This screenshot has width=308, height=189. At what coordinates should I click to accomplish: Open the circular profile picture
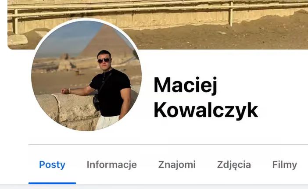[86, 75]
